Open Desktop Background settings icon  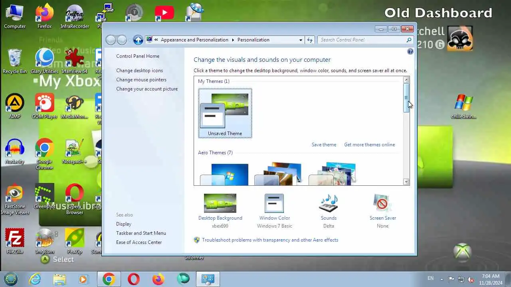click(220, 203)
